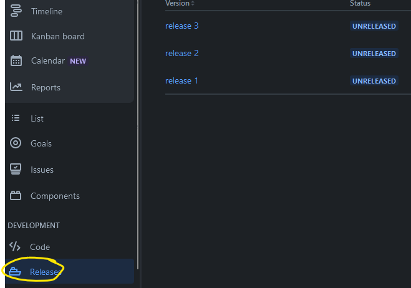Open Kanban board via its column icon
This screenshot has width=411, height=288.
coord(16,36)
